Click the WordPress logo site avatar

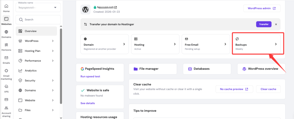pyautogui.click(x=85, y=9)
